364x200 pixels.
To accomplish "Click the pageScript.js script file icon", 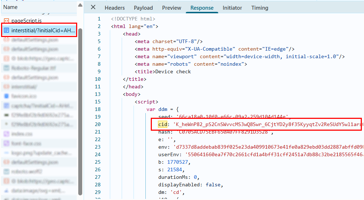I will (6, 21).
